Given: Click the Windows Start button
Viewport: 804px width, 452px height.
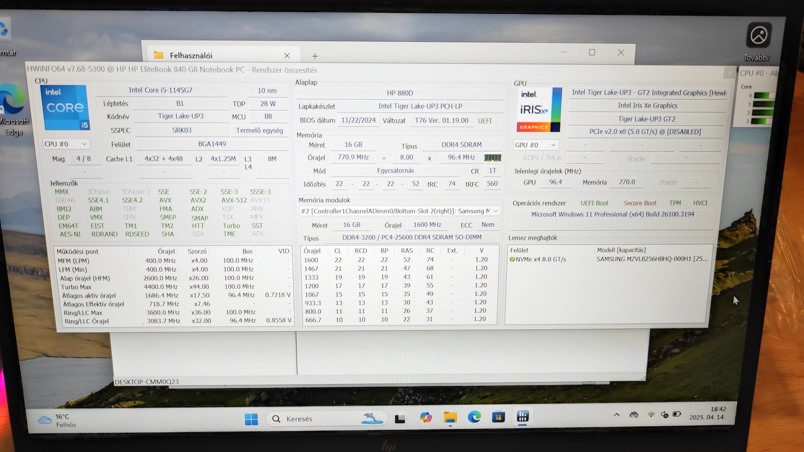Looking at the screenshot, I should 251,419.
